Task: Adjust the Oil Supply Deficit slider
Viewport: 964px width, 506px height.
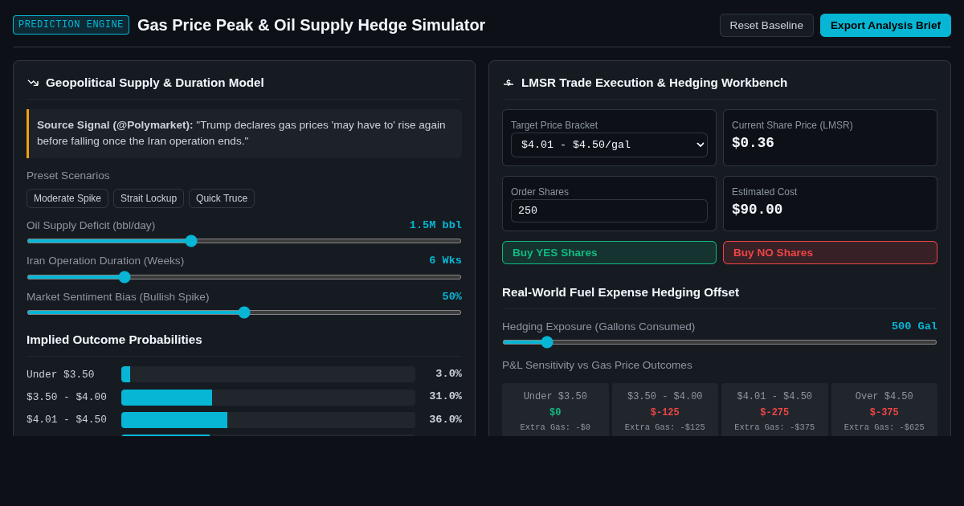Action: (x=244, y=241)
